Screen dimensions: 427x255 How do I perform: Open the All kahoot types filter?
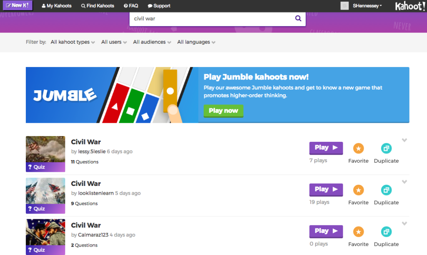pos(73,42)
